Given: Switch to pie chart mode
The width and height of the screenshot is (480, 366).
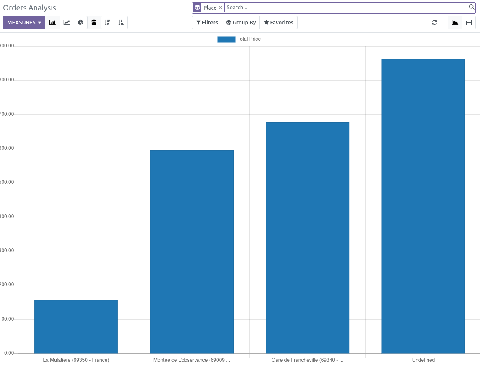Looking at the screenshot, I should pos(80,22).
